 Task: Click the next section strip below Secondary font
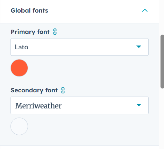(x=79, y=147)
